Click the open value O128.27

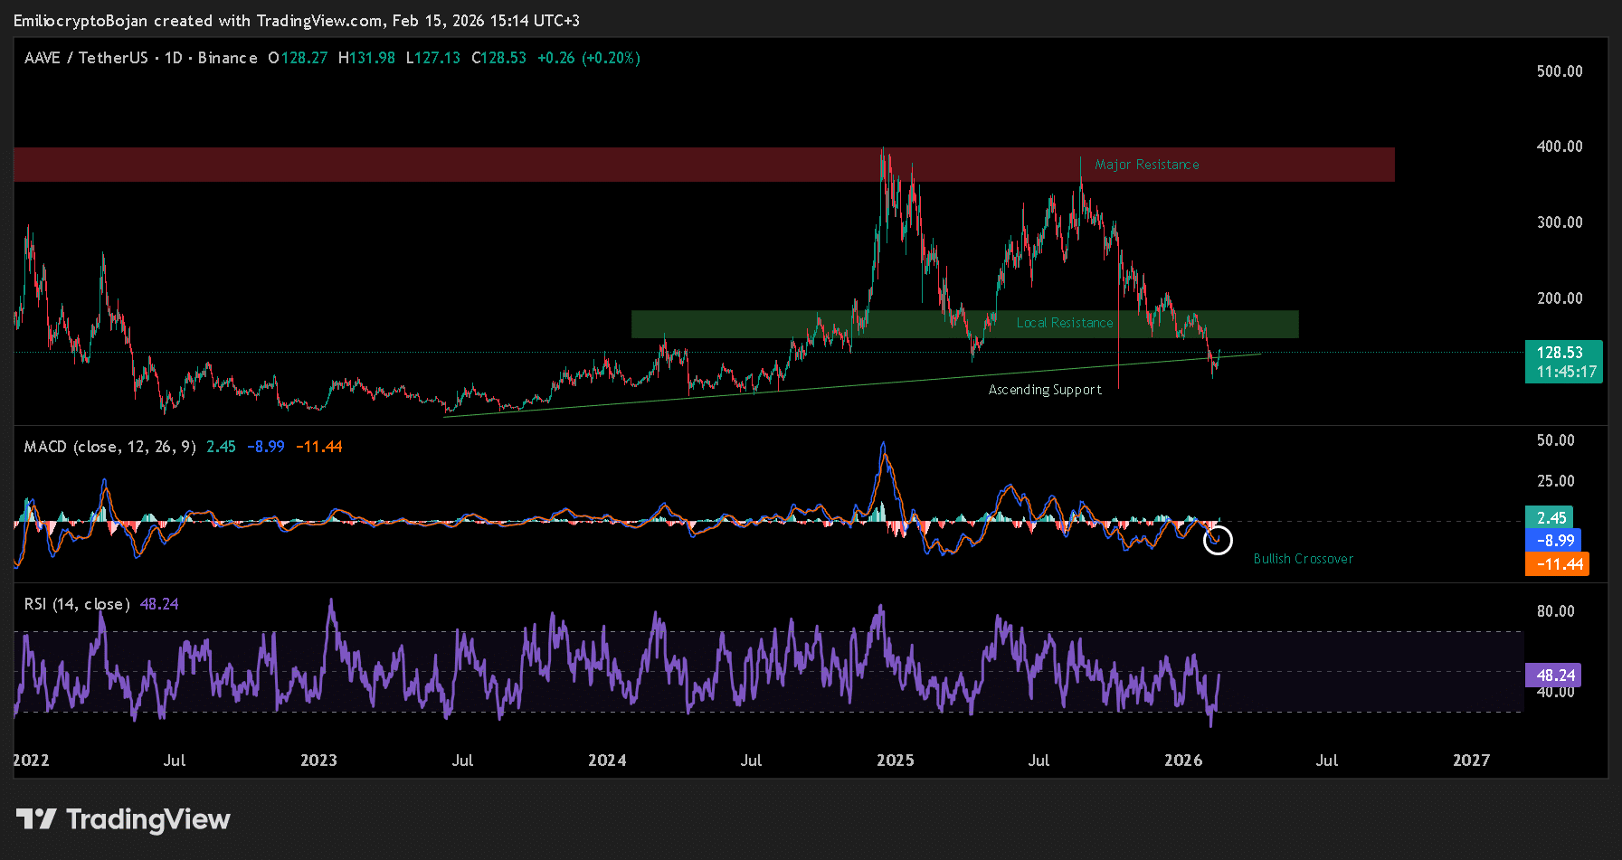298,58
